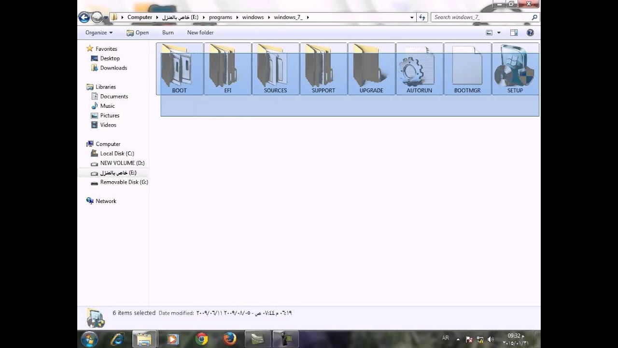Go forward with the Forward arrow button
Image resolution: width=618 pixels, height=348 pixels.
[97, 17]
